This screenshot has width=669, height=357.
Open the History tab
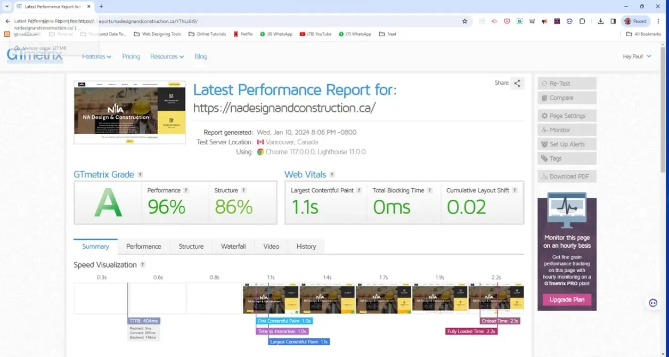(306, 247)
